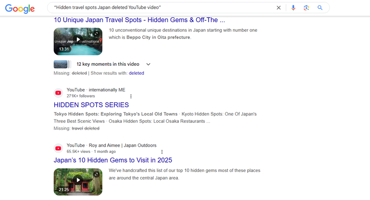Click snippet 'Tokyo Hidden Spots: Exploring Tokyo's Local Old Towns'
370x200 pixels.
tap(116, 114)
